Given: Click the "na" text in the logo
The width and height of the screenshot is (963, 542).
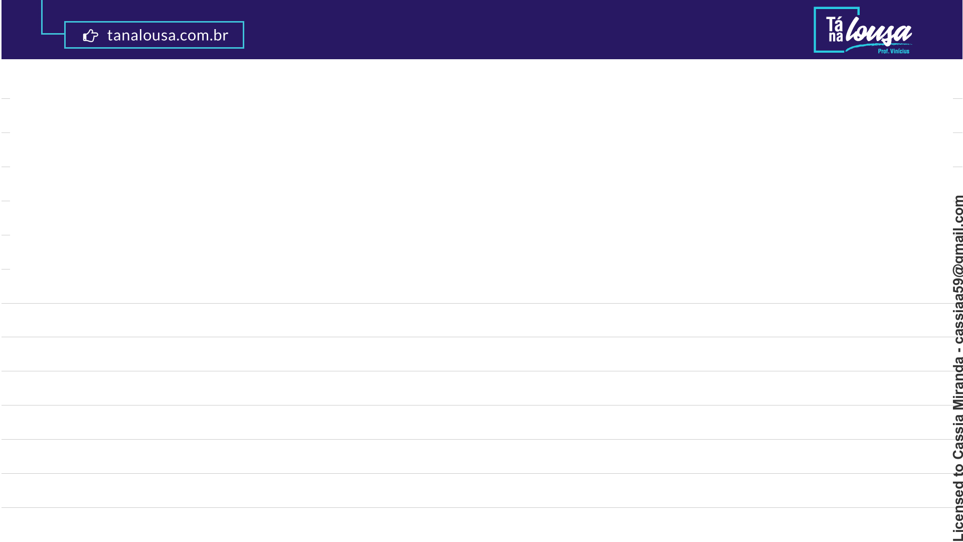Looking at the screenshot, I should coord(835,37).
